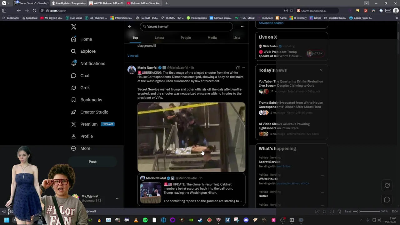Image resolution: width=400 pixels, height=225 pixels.
Task: Switch to WATCH: Hakeem Jeffries browser tab
Action: point(106,3)
